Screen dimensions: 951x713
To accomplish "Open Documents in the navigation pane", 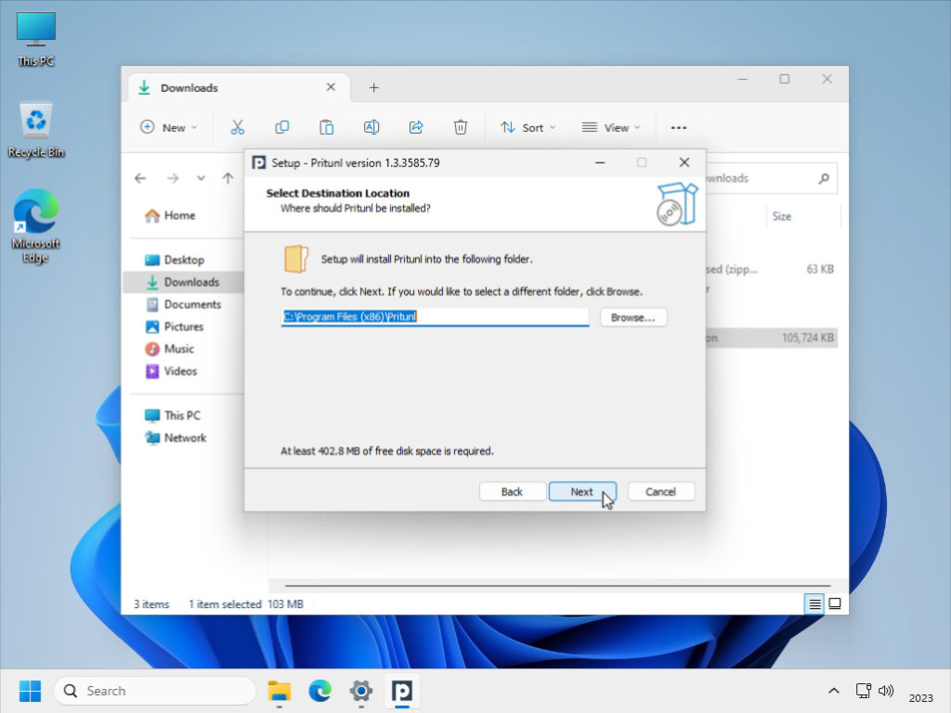I will click(185, 305).
